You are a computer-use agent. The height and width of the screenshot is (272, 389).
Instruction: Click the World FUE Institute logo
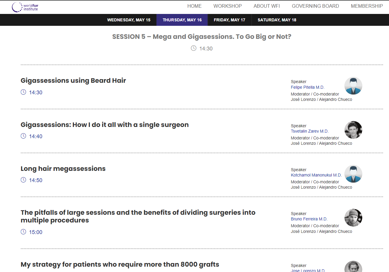[x=25, y=7]
